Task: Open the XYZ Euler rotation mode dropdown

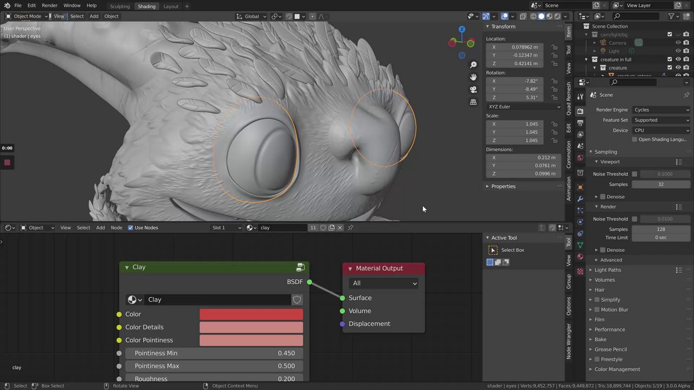Action: pos(524,107)
